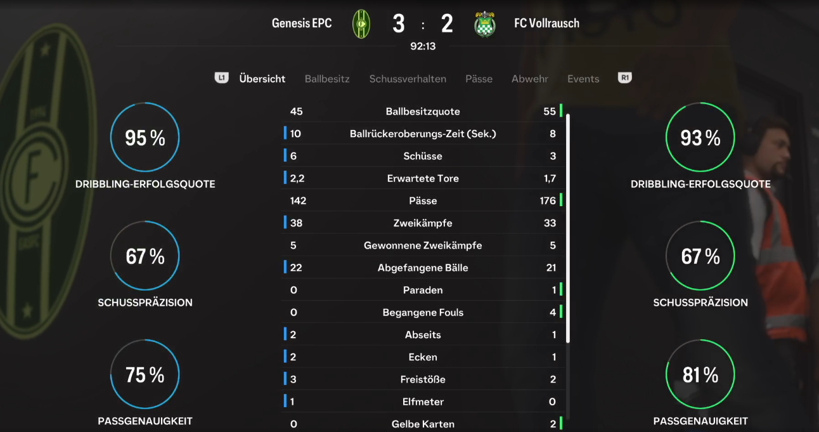
Task: Click the stats list vertical scrollbar
Action: point(568,228)
